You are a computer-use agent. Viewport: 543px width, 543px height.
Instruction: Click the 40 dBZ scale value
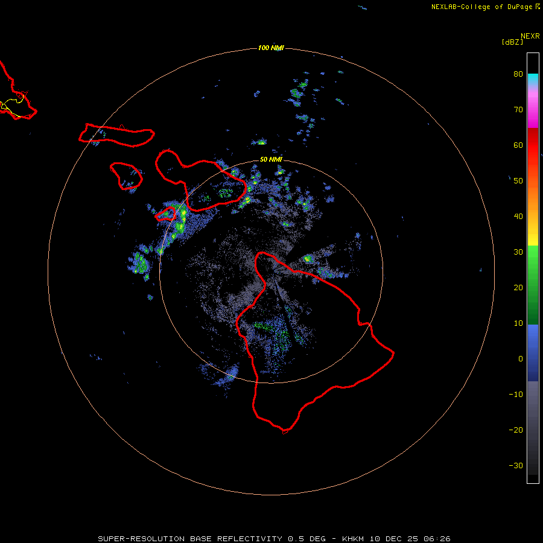click(518, 217)
